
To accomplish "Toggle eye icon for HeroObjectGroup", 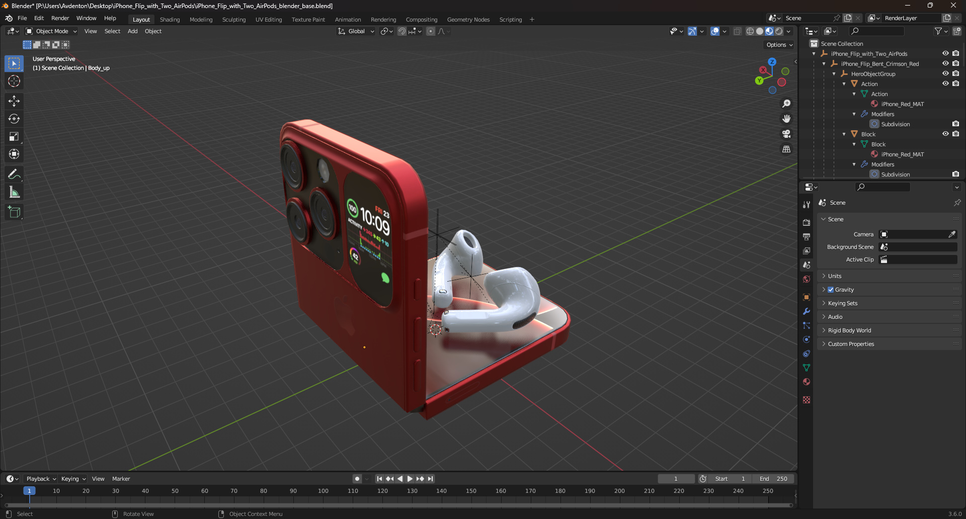I will click(x=945, y=73).
